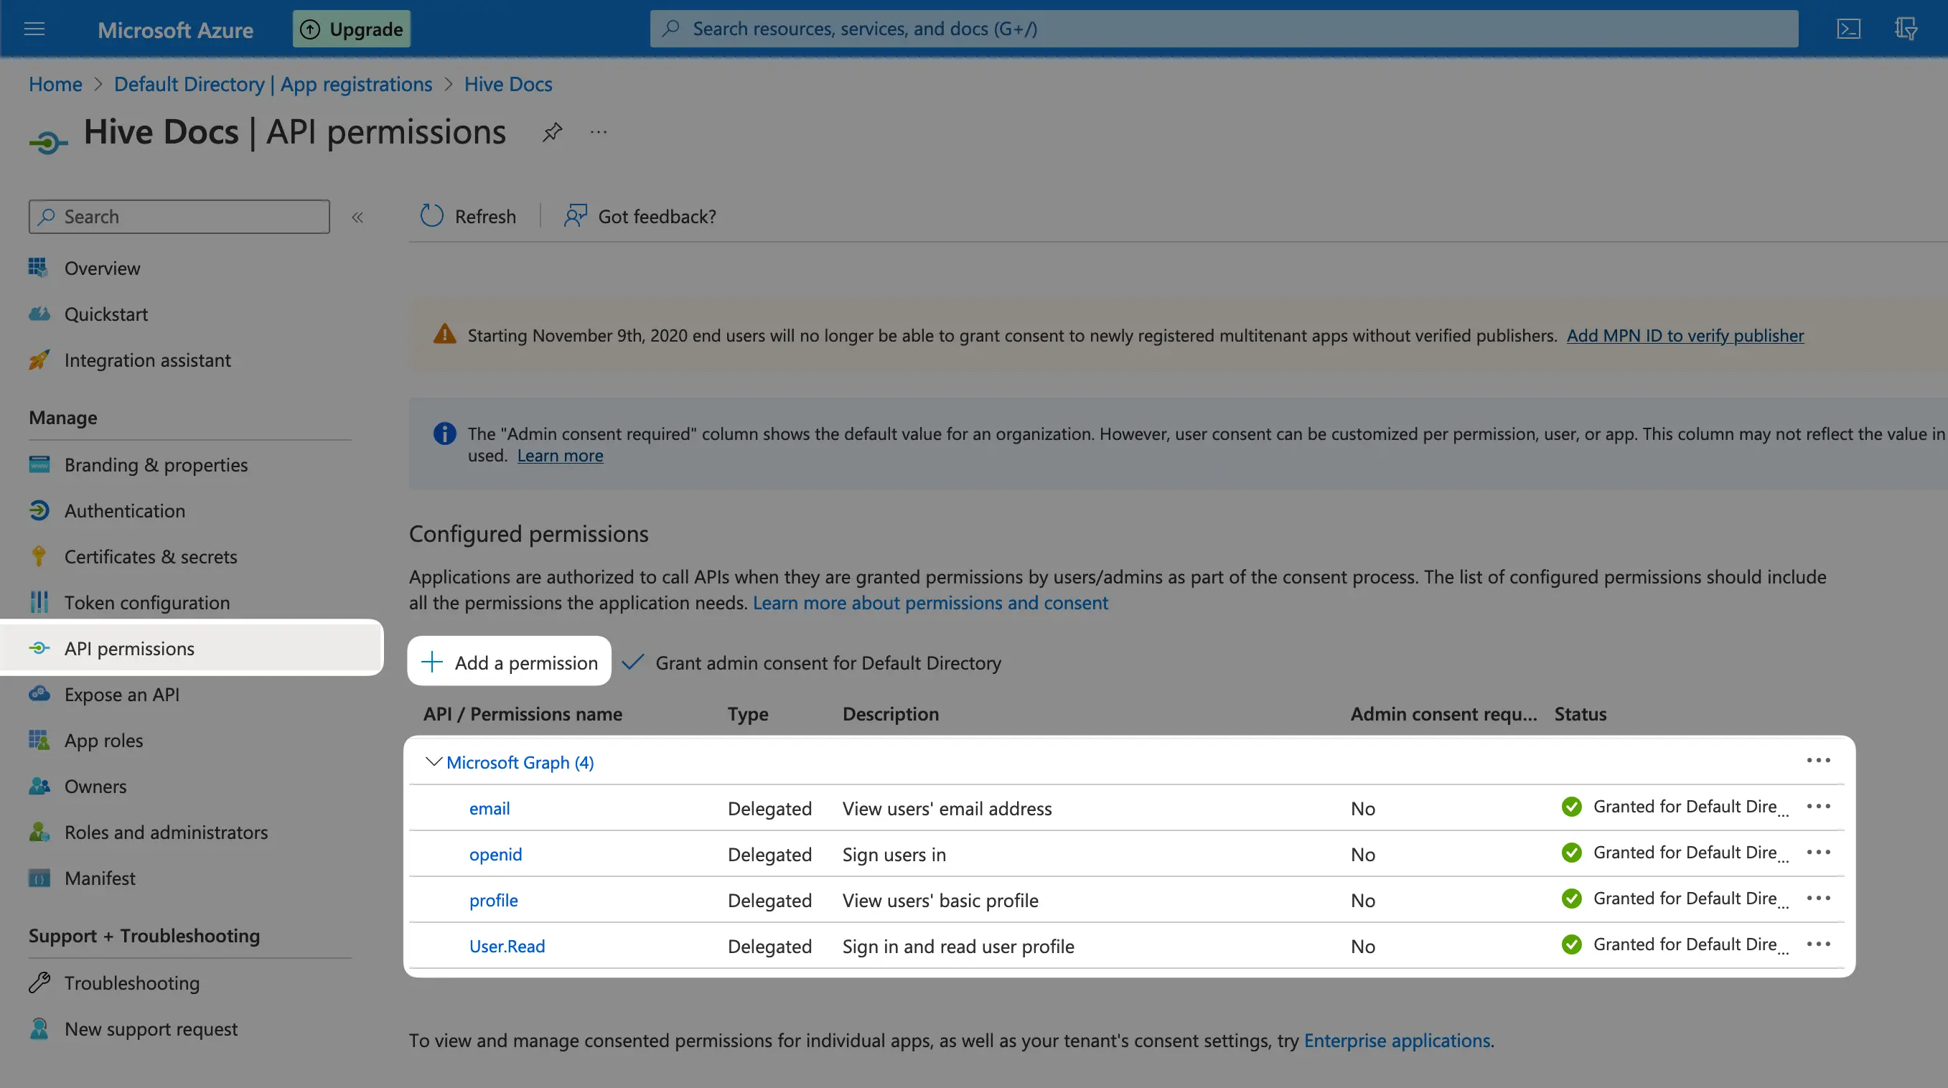The image size is (1948, 1088).
Task: Open more options for profile permission
Action: tap(1818, 899)
